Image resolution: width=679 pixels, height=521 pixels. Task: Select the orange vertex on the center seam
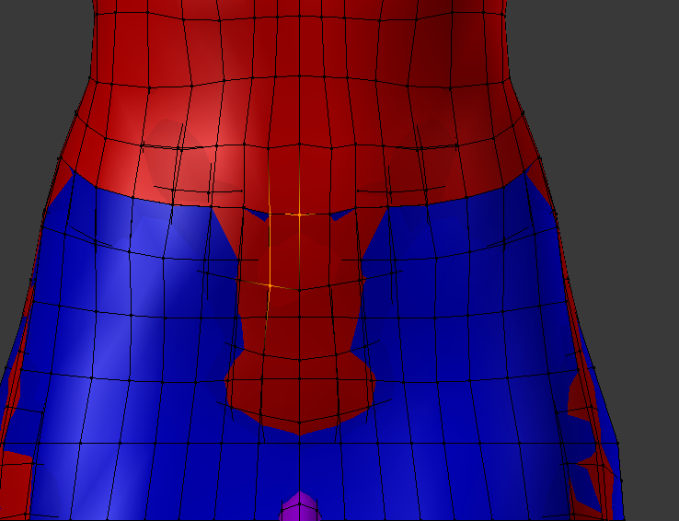coord(299,214)
